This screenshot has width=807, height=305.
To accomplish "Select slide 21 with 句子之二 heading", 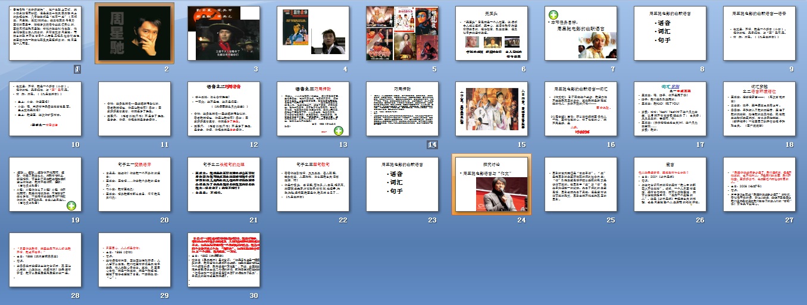I will [x=224, y=184].
